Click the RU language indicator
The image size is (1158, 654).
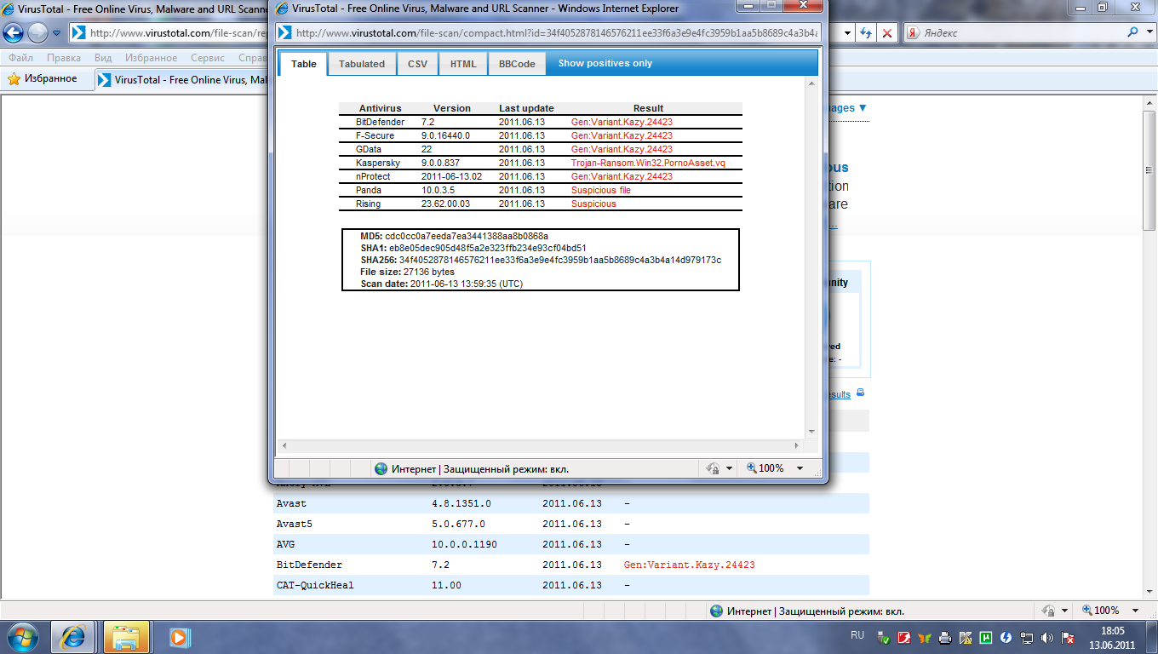[x=857, y=635]
